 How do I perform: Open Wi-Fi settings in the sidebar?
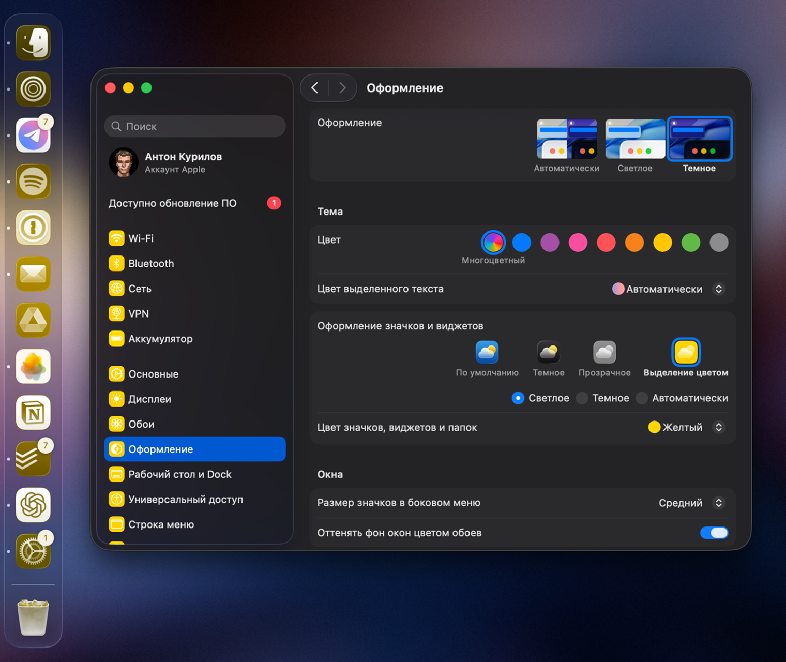coord(140,238)
